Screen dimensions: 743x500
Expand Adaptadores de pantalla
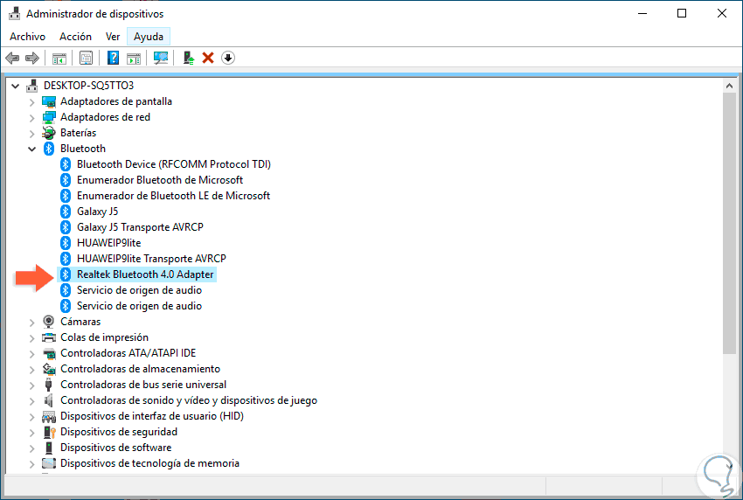coord(31,102)
